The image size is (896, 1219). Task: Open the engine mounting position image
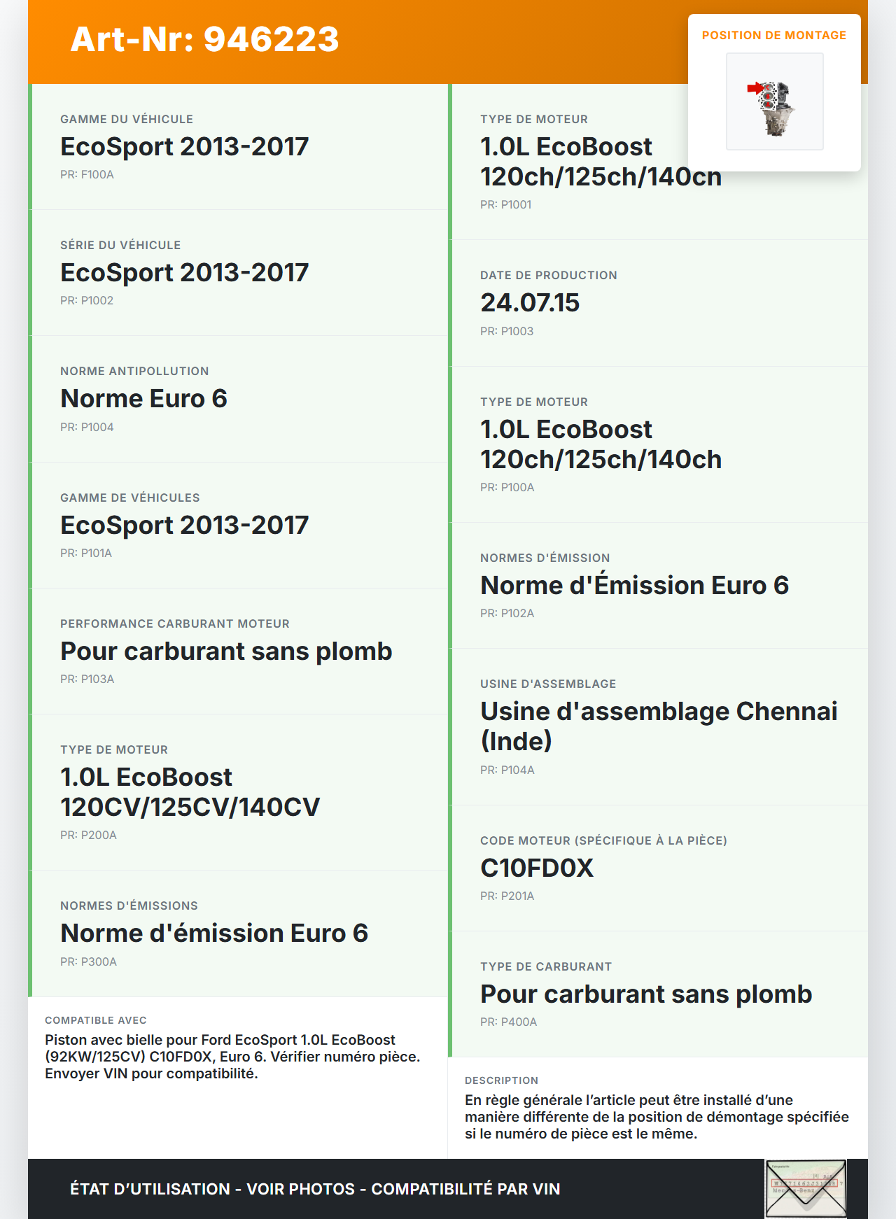(774, 101)
